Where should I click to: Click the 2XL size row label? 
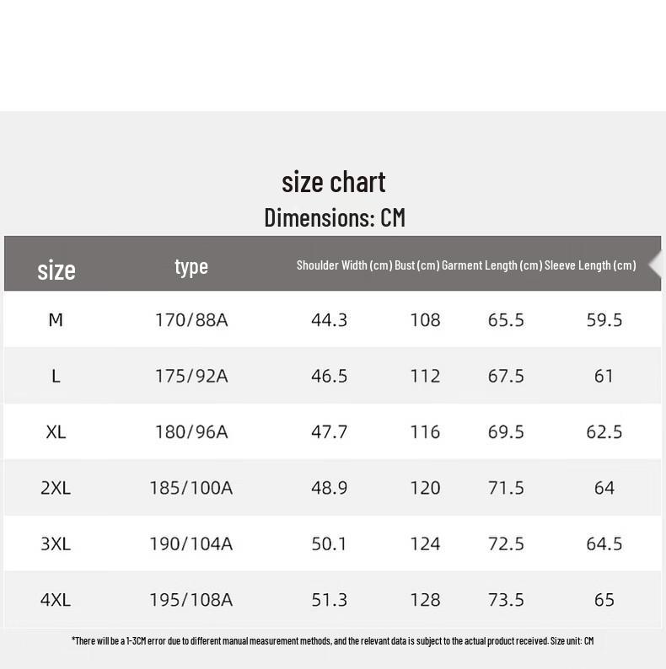pos(56,488)
